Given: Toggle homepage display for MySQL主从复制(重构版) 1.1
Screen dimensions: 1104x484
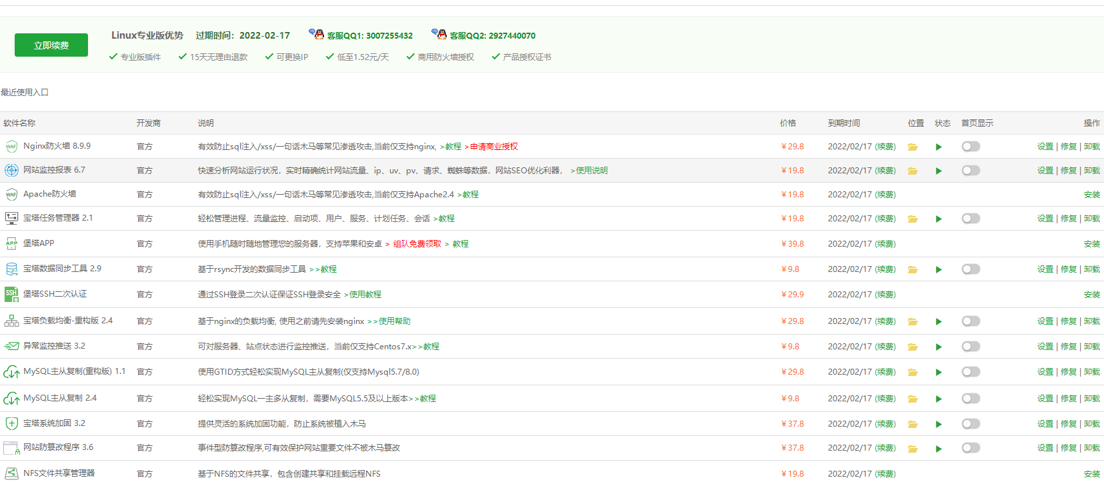Looking at the screenshot, I should coord(971,372).
